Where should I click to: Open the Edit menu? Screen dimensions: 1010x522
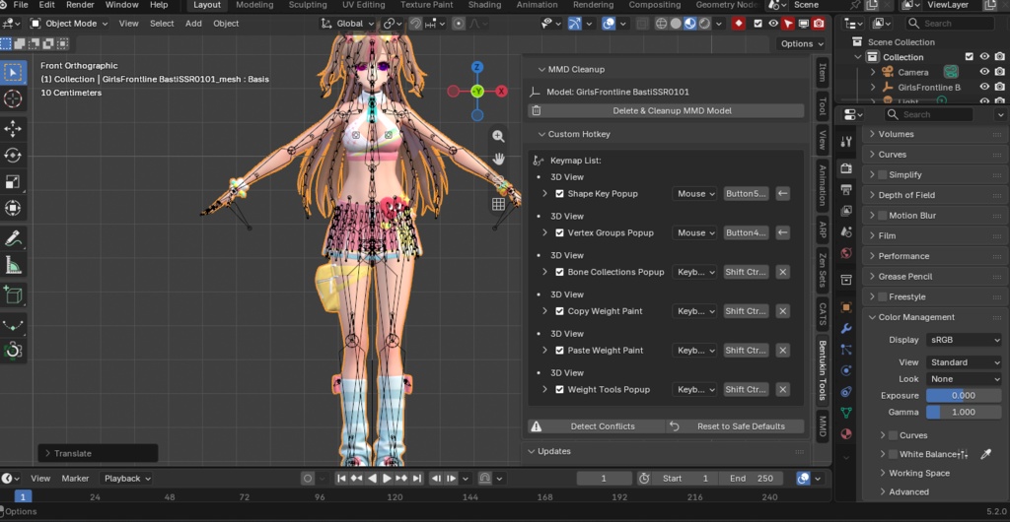[47, 5]
